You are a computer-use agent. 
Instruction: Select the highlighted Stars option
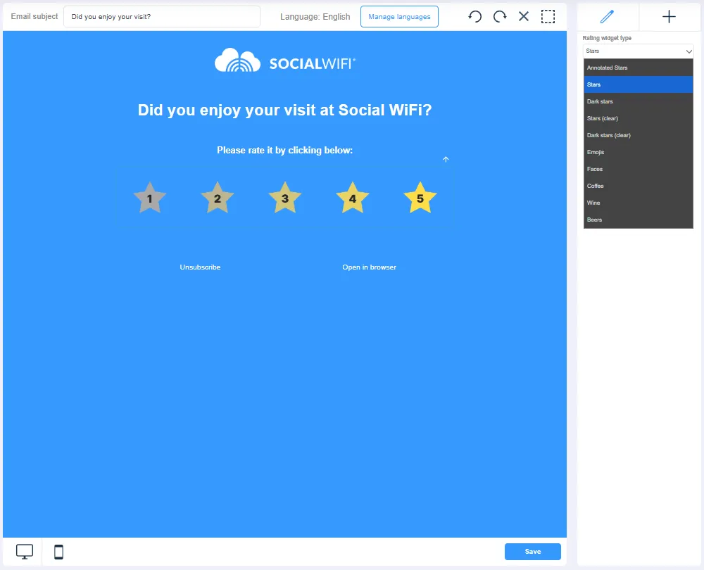638,85
